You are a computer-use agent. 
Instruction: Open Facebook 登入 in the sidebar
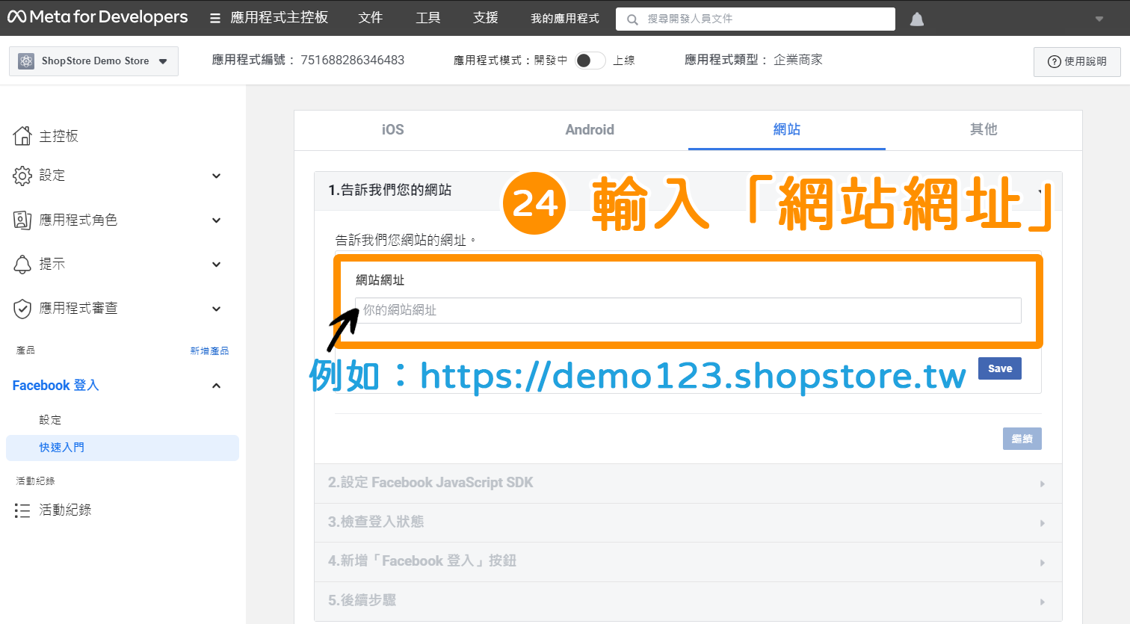pos(56,386)
